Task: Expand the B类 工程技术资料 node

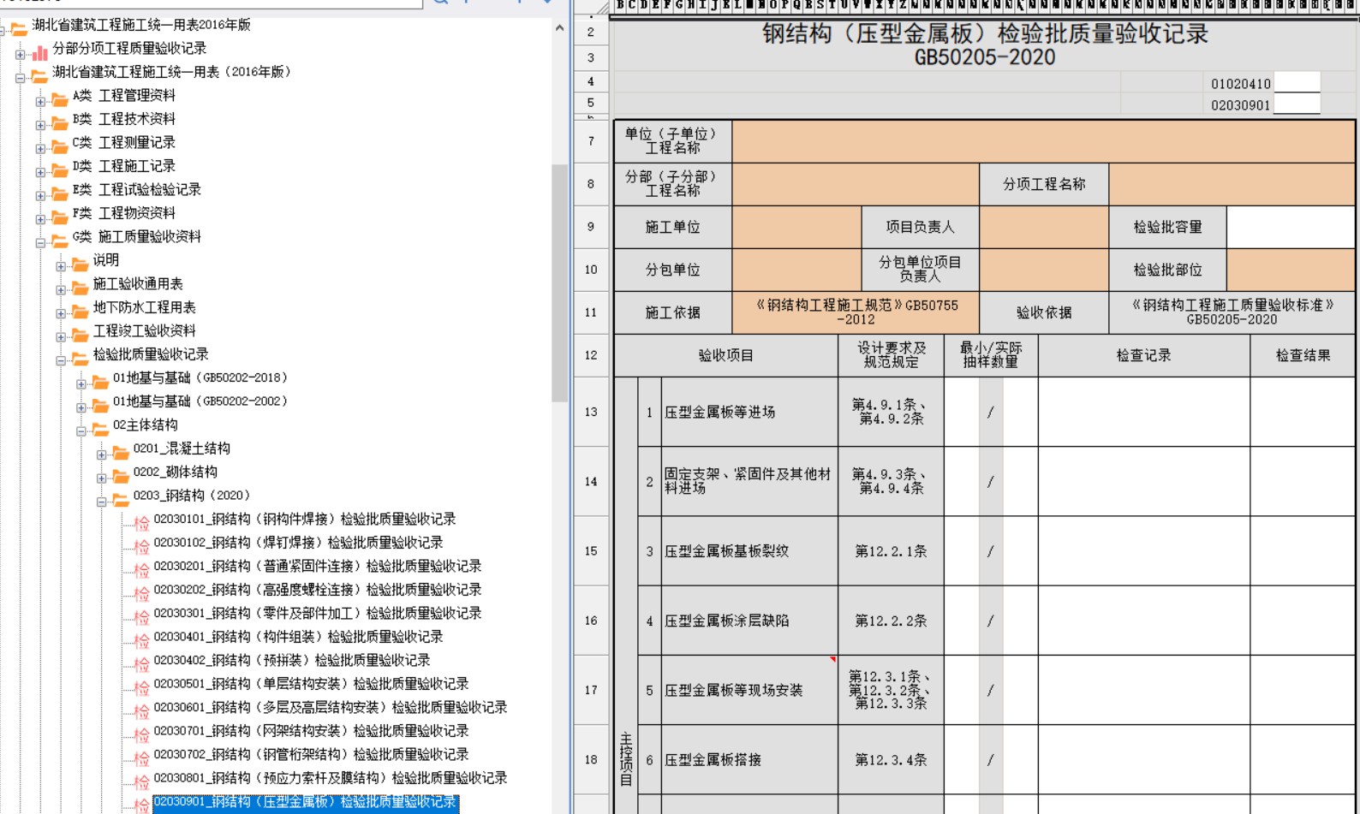Action: 40,125
